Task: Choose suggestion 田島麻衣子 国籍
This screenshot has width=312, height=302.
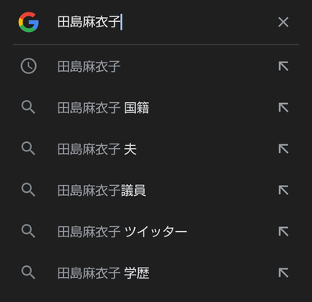Action: (x=156, y=108)
